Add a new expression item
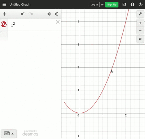The height and width of the screenshot is (139, 145). coord(5,14)
